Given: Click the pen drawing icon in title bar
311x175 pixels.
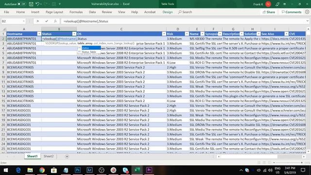Looking at the screenshot, I should click(x=277, y=4).
